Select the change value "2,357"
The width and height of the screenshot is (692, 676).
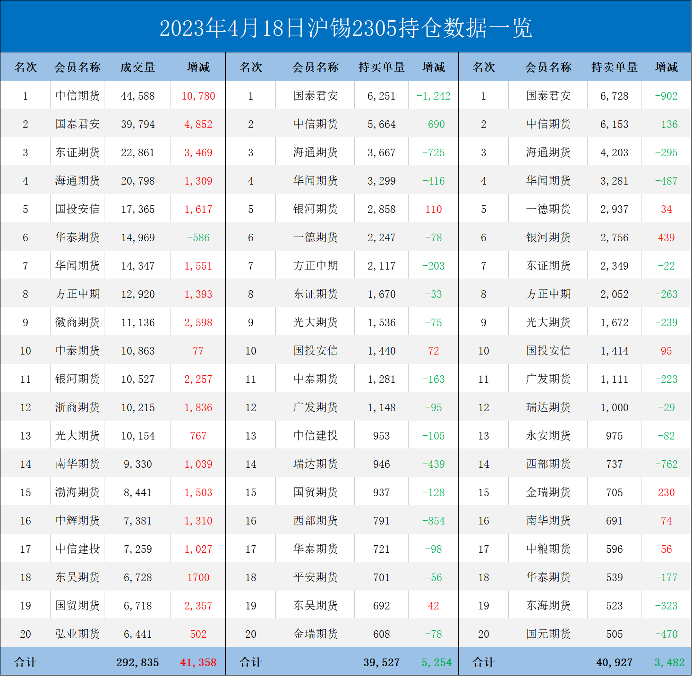coord(198,606)
